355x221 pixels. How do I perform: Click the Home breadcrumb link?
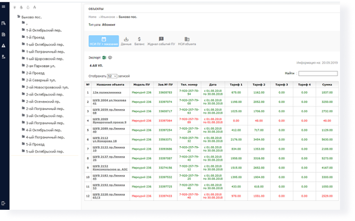point(92,17)
